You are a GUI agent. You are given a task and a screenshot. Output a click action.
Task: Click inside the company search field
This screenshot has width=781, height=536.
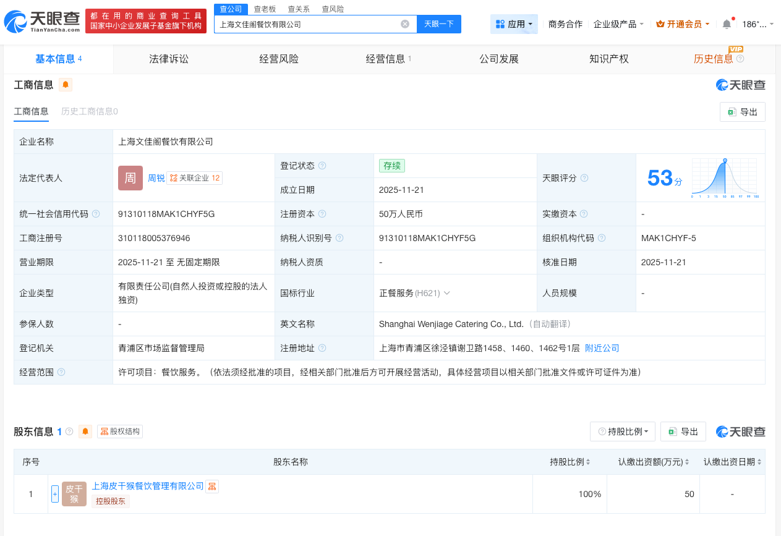[x=309, y=23]
